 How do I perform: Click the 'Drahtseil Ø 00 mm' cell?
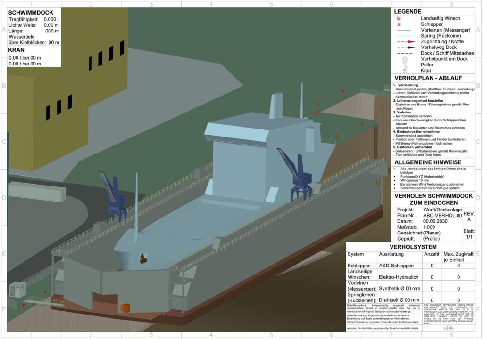pos(399,300)
